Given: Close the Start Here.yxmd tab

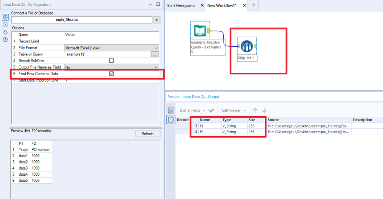Looking at the screenshot, I should [x=202, y=5].
